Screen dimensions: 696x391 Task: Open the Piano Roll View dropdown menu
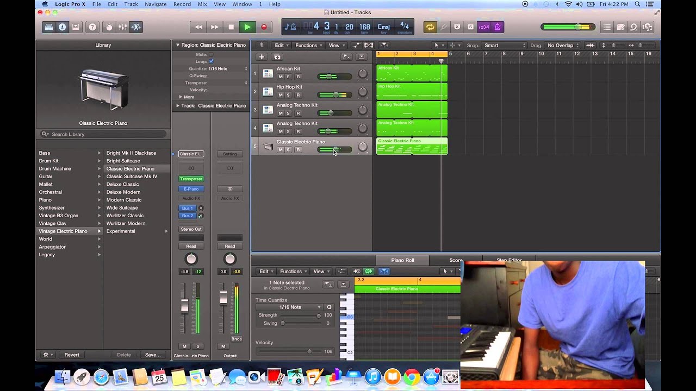(x=321, y=272)
